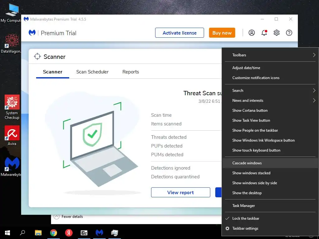Open Task Manager taskbar icon

[x=115, y=232]
